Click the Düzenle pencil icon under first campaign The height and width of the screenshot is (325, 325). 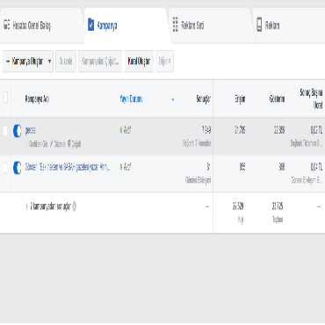52,144
